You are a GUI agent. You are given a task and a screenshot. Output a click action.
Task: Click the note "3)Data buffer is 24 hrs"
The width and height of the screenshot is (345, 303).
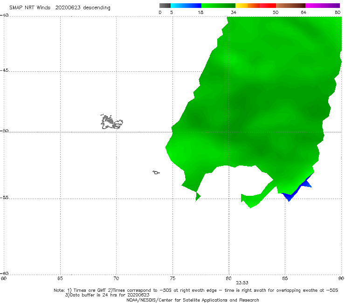(x=107, y=295)
